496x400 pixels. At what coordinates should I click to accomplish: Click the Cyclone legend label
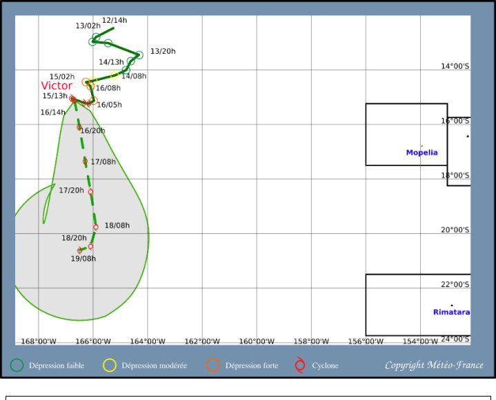click(x=325, y=366)
